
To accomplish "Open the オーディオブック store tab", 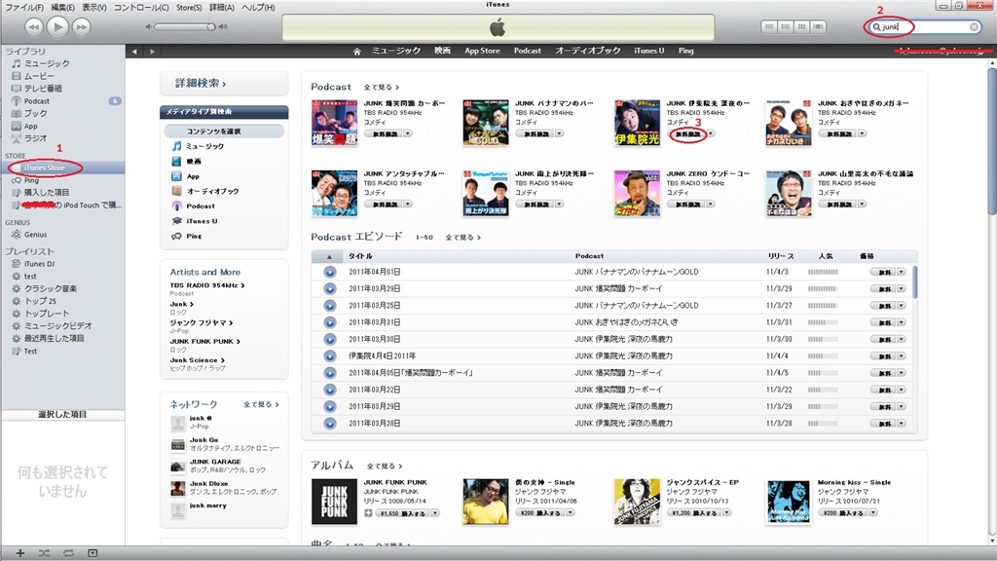I will 587,51.
